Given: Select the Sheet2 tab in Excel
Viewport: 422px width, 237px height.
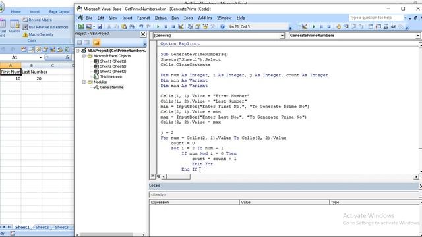Looking at the screenshot, I should tap(42, 227).
